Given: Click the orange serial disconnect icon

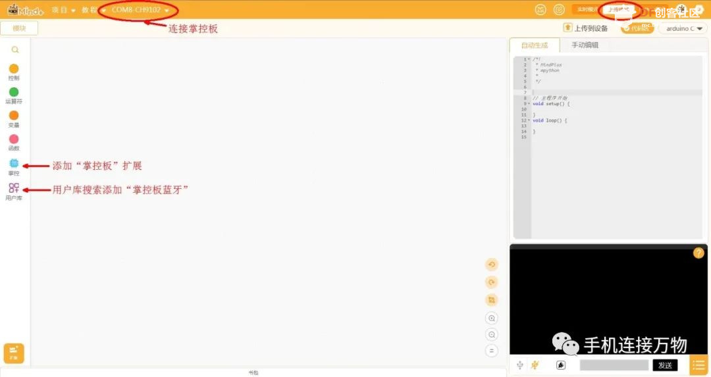Looking at the screenshot, I should [x=535, y=364].
